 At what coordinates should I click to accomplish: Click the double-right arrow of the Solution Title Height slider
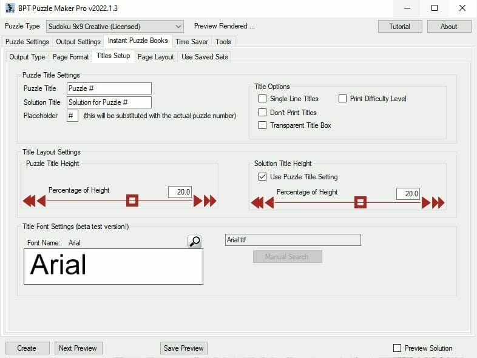click(x=438, y=202)
